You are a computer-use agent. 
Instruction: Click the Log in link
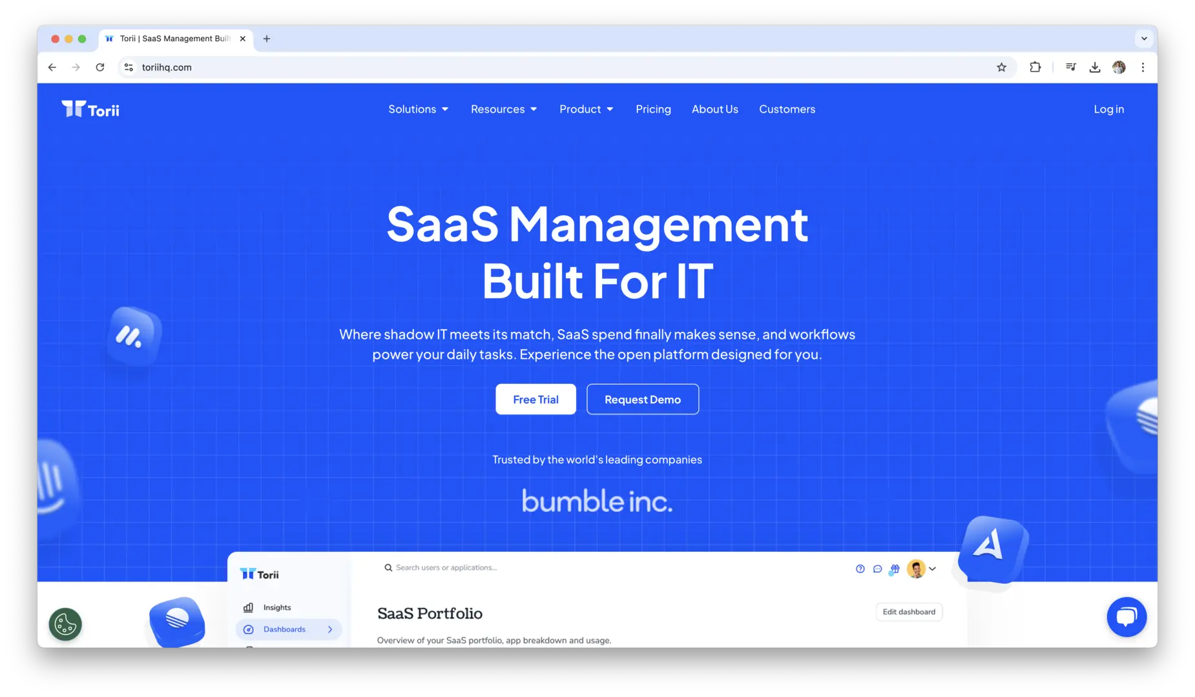click(1108, 109)
